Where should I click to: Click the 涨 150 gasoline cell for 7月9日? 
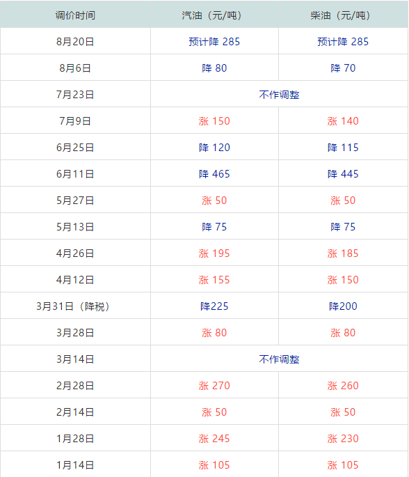[214, 121]
